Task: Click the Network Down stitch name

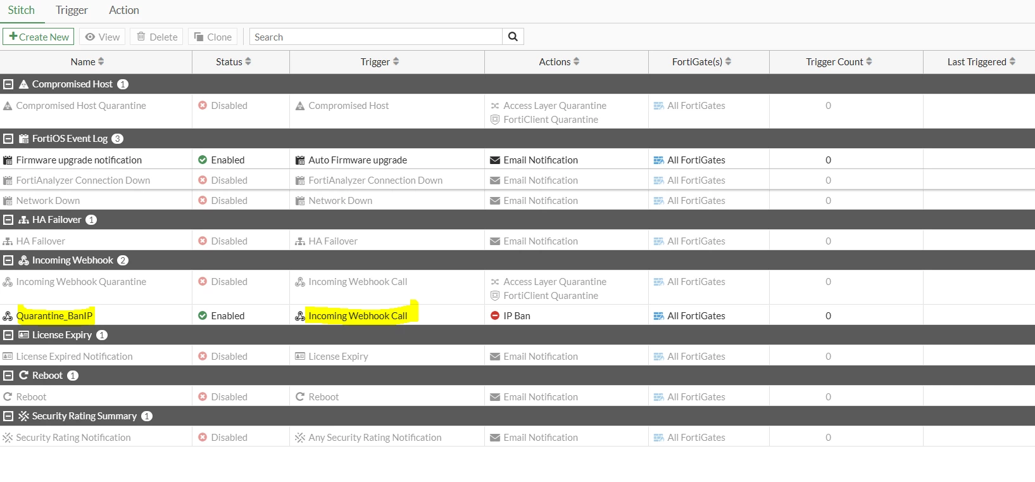Action: point(48,201)
